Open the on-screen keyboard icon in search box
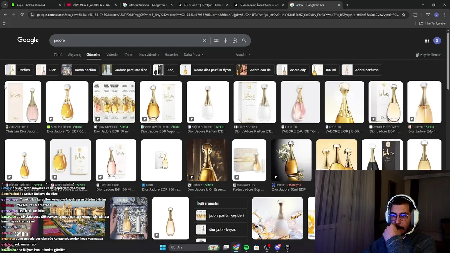Viewport: 450px width, 253px height. pos(216,40)
